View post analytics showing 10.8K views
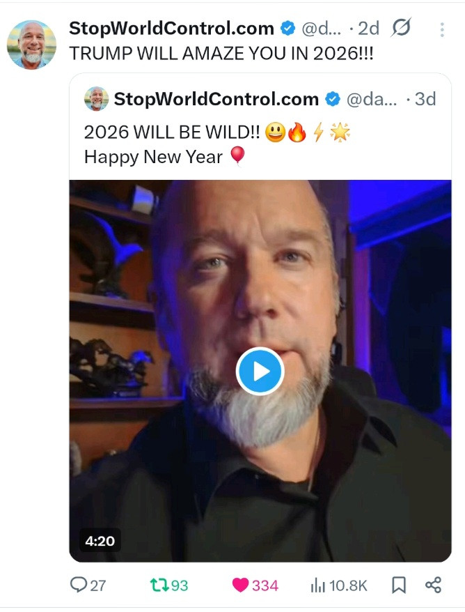The image size is (465, 612). click(317, 585)
